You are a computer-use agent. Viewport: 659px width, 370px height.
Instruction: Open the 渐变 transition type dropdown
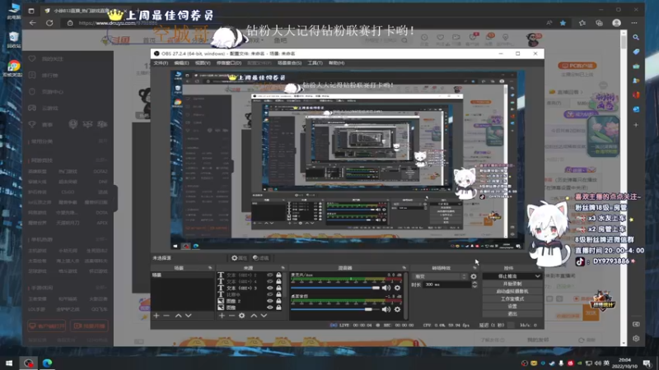pos(440,276)
